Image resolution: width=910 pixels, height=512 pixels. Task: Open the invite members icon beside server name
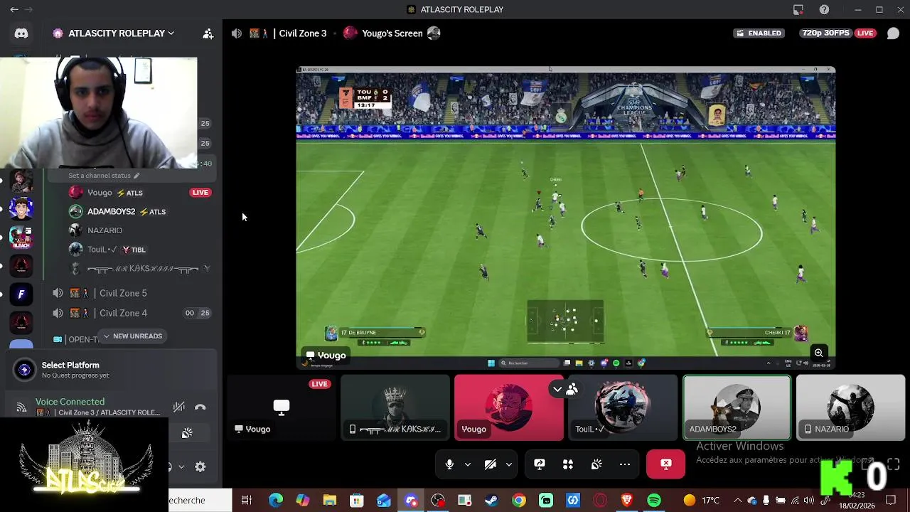(208, 33)
